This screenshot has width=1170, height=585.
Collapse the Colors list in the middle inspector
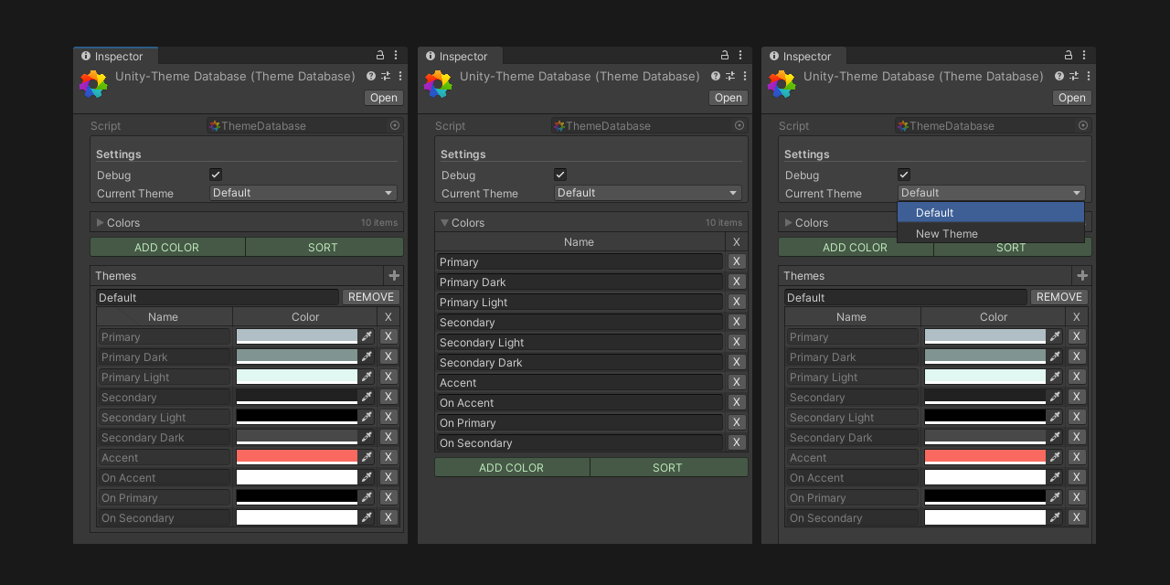(x=443, y=222)
